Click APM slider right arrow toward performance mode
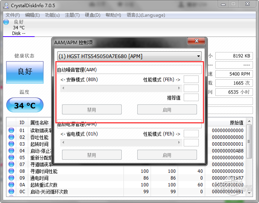Image resolution: width=259 pixels, height=203 pixels. click(x=179, y=142)
